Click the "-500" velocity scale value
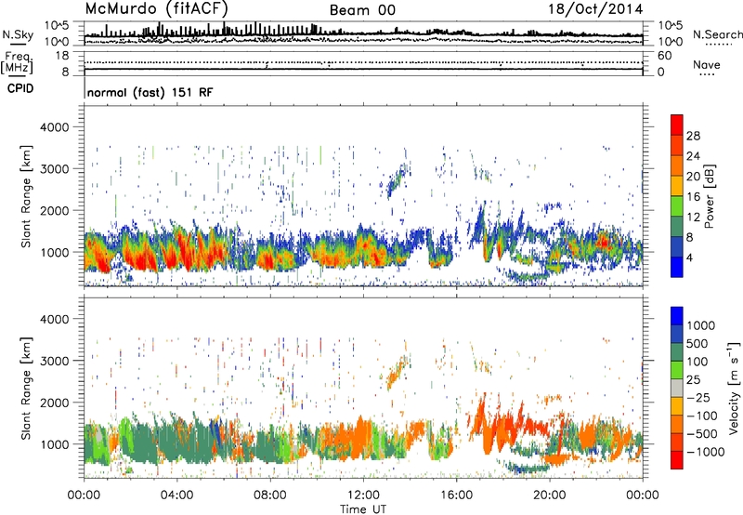 pyautogui.click(x=702, y=434)
